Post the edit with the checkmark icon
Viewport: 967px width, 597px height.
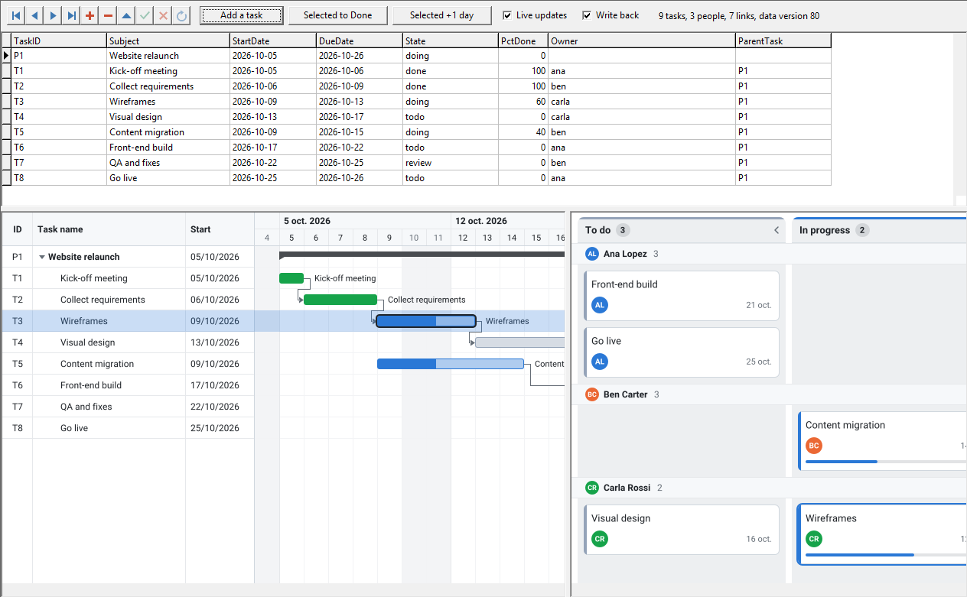(x=145, y=15)
